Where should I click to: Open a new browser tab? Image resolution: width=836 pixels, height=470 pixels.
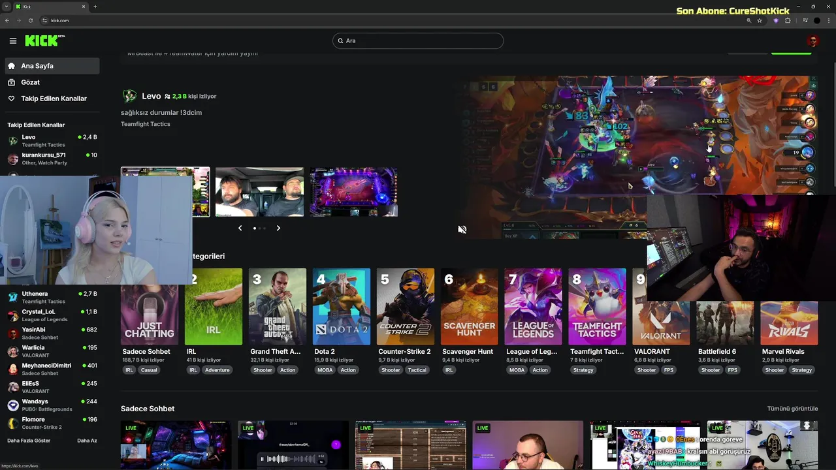point(95,7)
